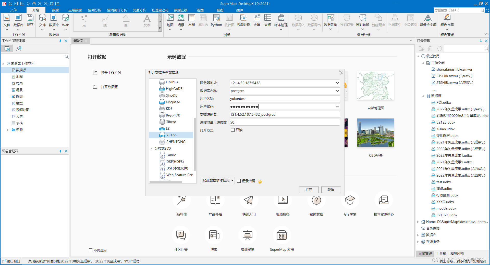Screen dimensions: 490x265
Task: Click the 布局 (Layout) ribbon icon
Action: (x=192, y=20)
